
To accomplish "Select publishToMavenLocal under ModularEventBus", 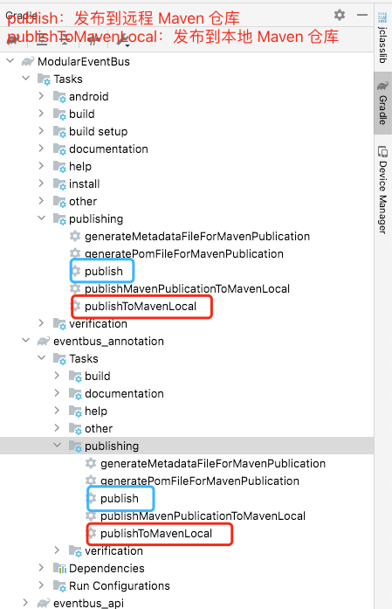I will 141,306.
